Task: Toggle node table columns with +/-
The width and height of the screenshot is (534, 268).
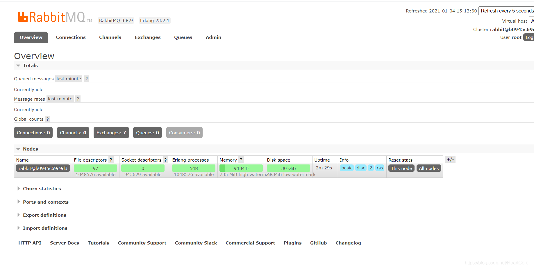Action: [450, 160]
